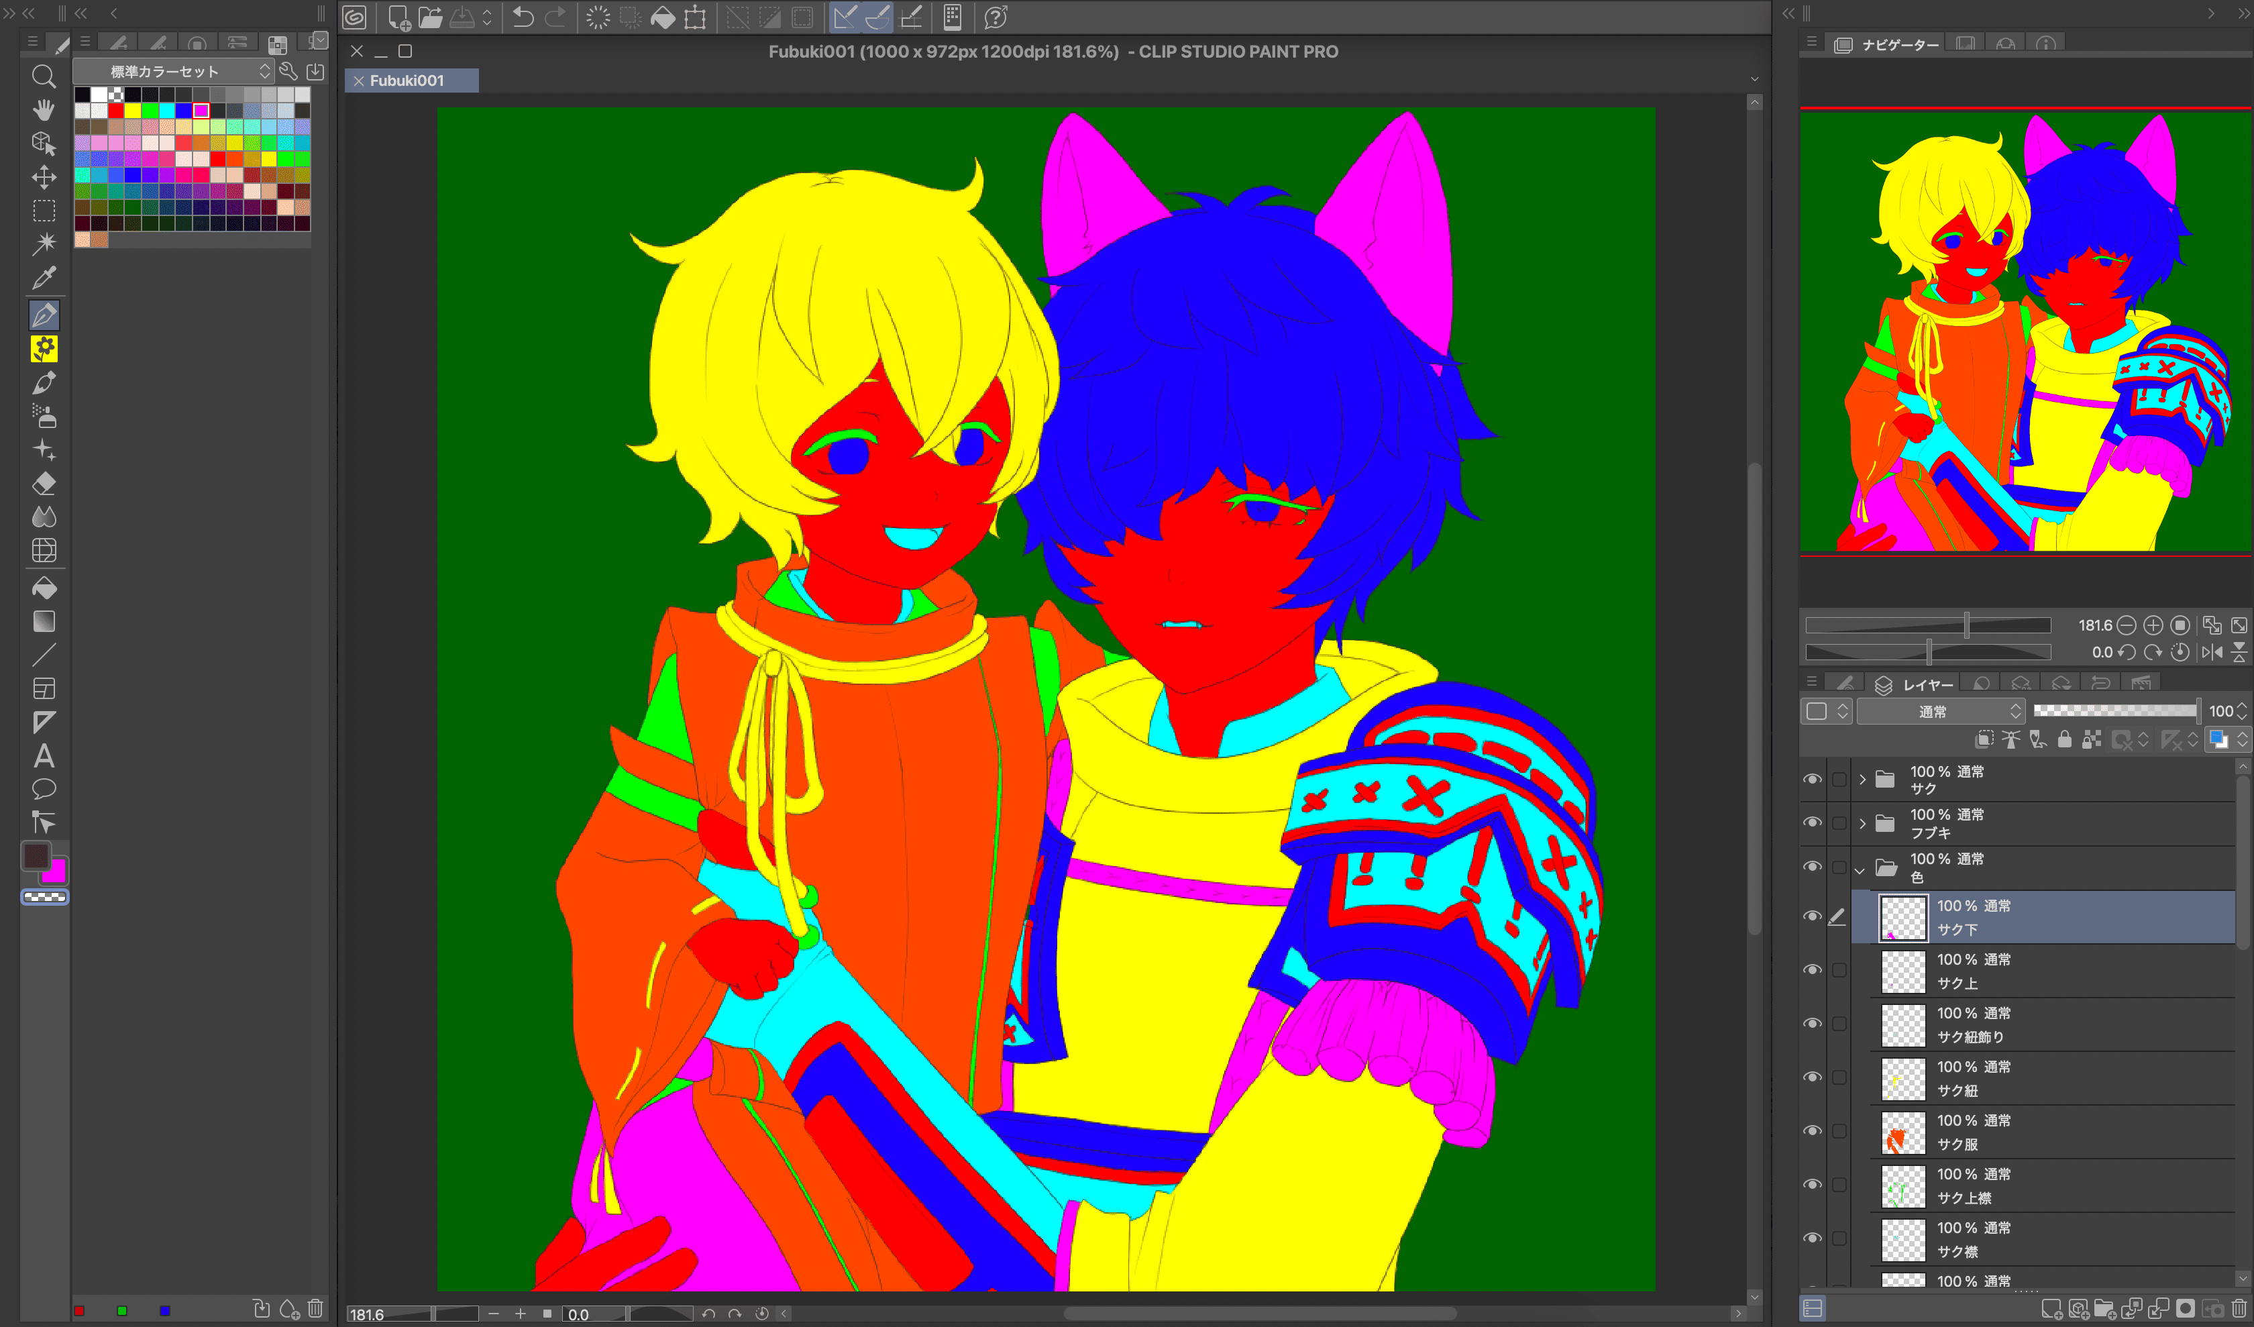Image resolution: width=2254 pixels, height=1327 pixels.
Task: Choose the Text tool
Action: 44,757
